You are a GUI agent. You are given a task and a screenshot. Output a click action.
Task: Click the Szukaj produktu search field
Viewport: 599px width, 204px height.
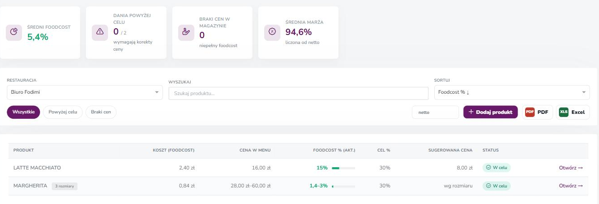point(298,93)
